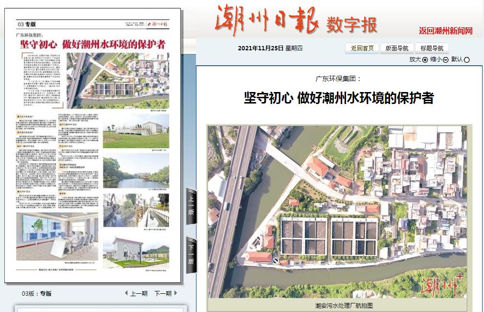Click the left arrow beside 上一期

[x=126, y=293]
